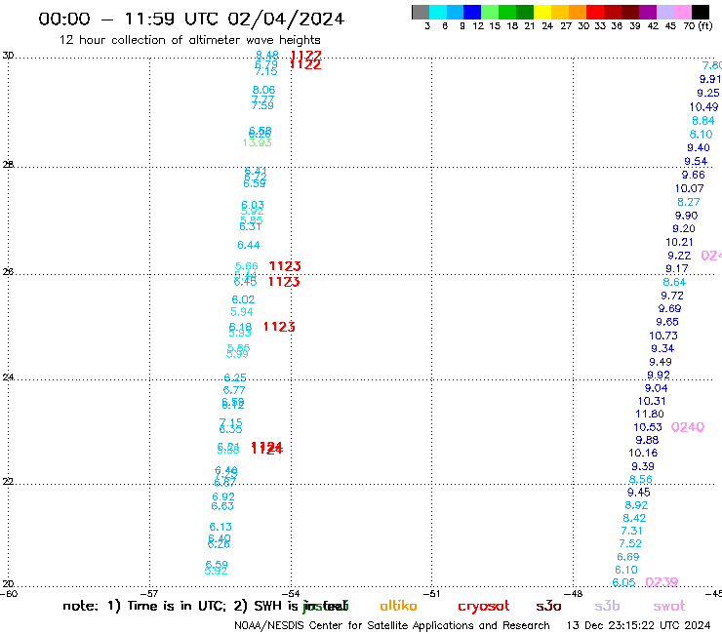Click the 10.16 wave height reading
The width and height of the screenshot is (722, 634).
point(643,453)
